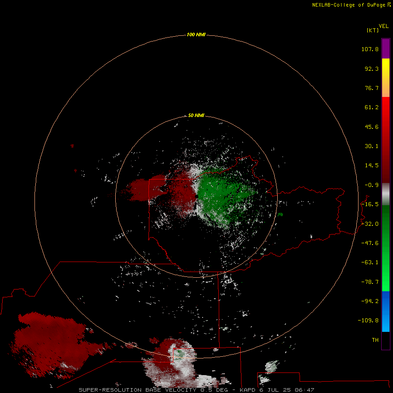Click the 45.6 legend value
Image resolution: width=393 pixels, height=393 pixels.
click(372, 127)
